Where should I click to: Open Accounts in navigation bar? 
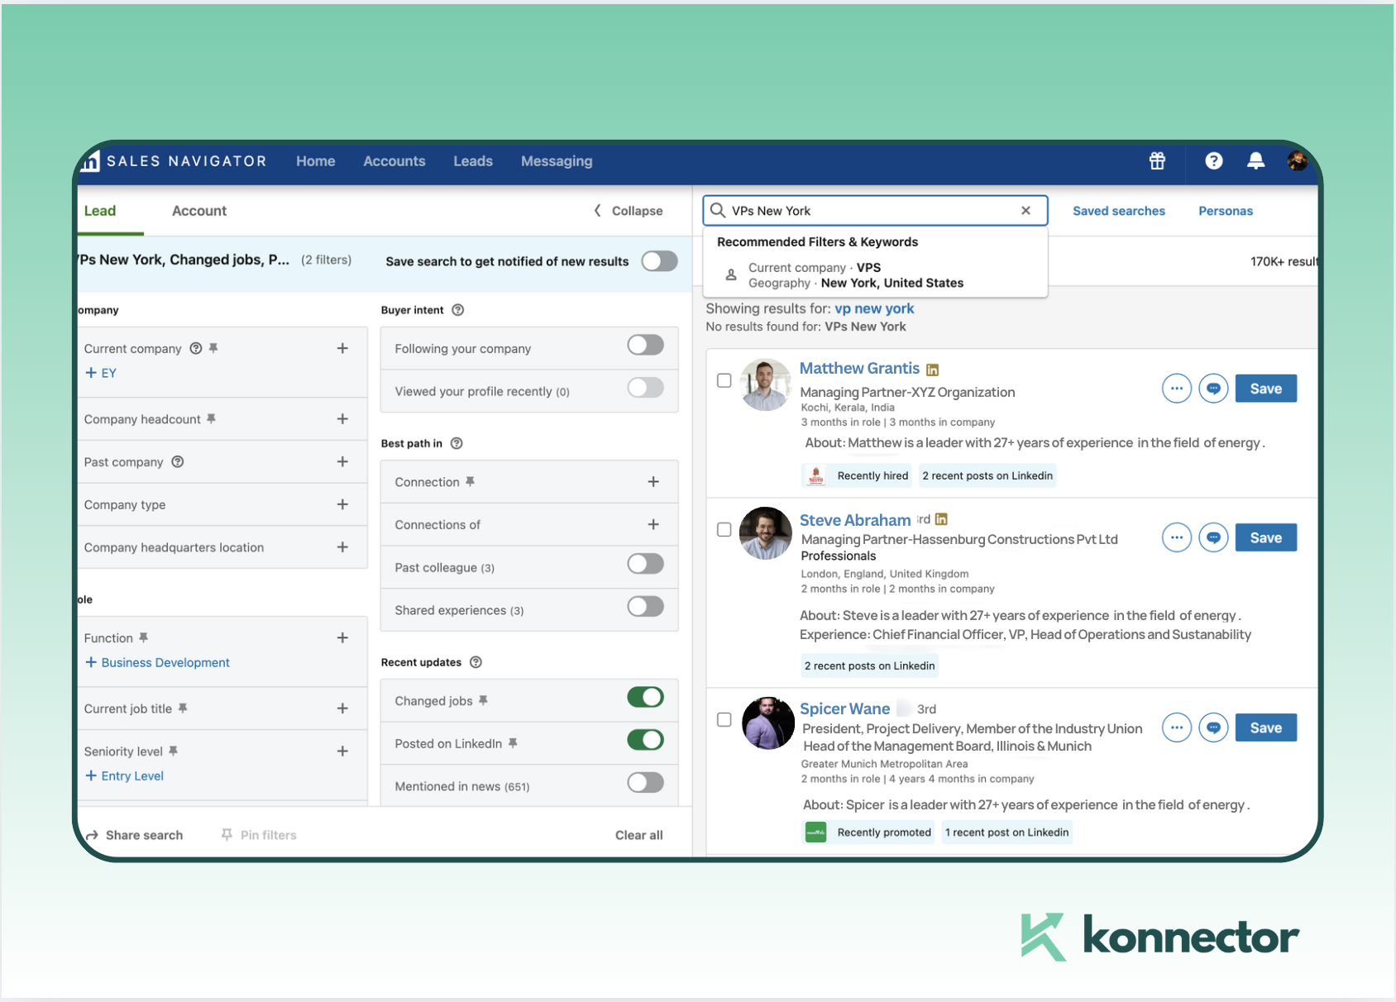pos(394,161)
